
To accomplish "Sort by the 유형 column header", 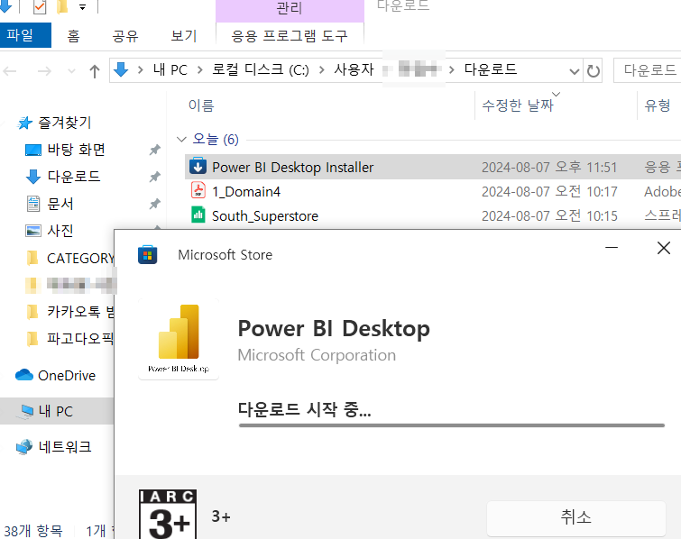I will point(658,105).
